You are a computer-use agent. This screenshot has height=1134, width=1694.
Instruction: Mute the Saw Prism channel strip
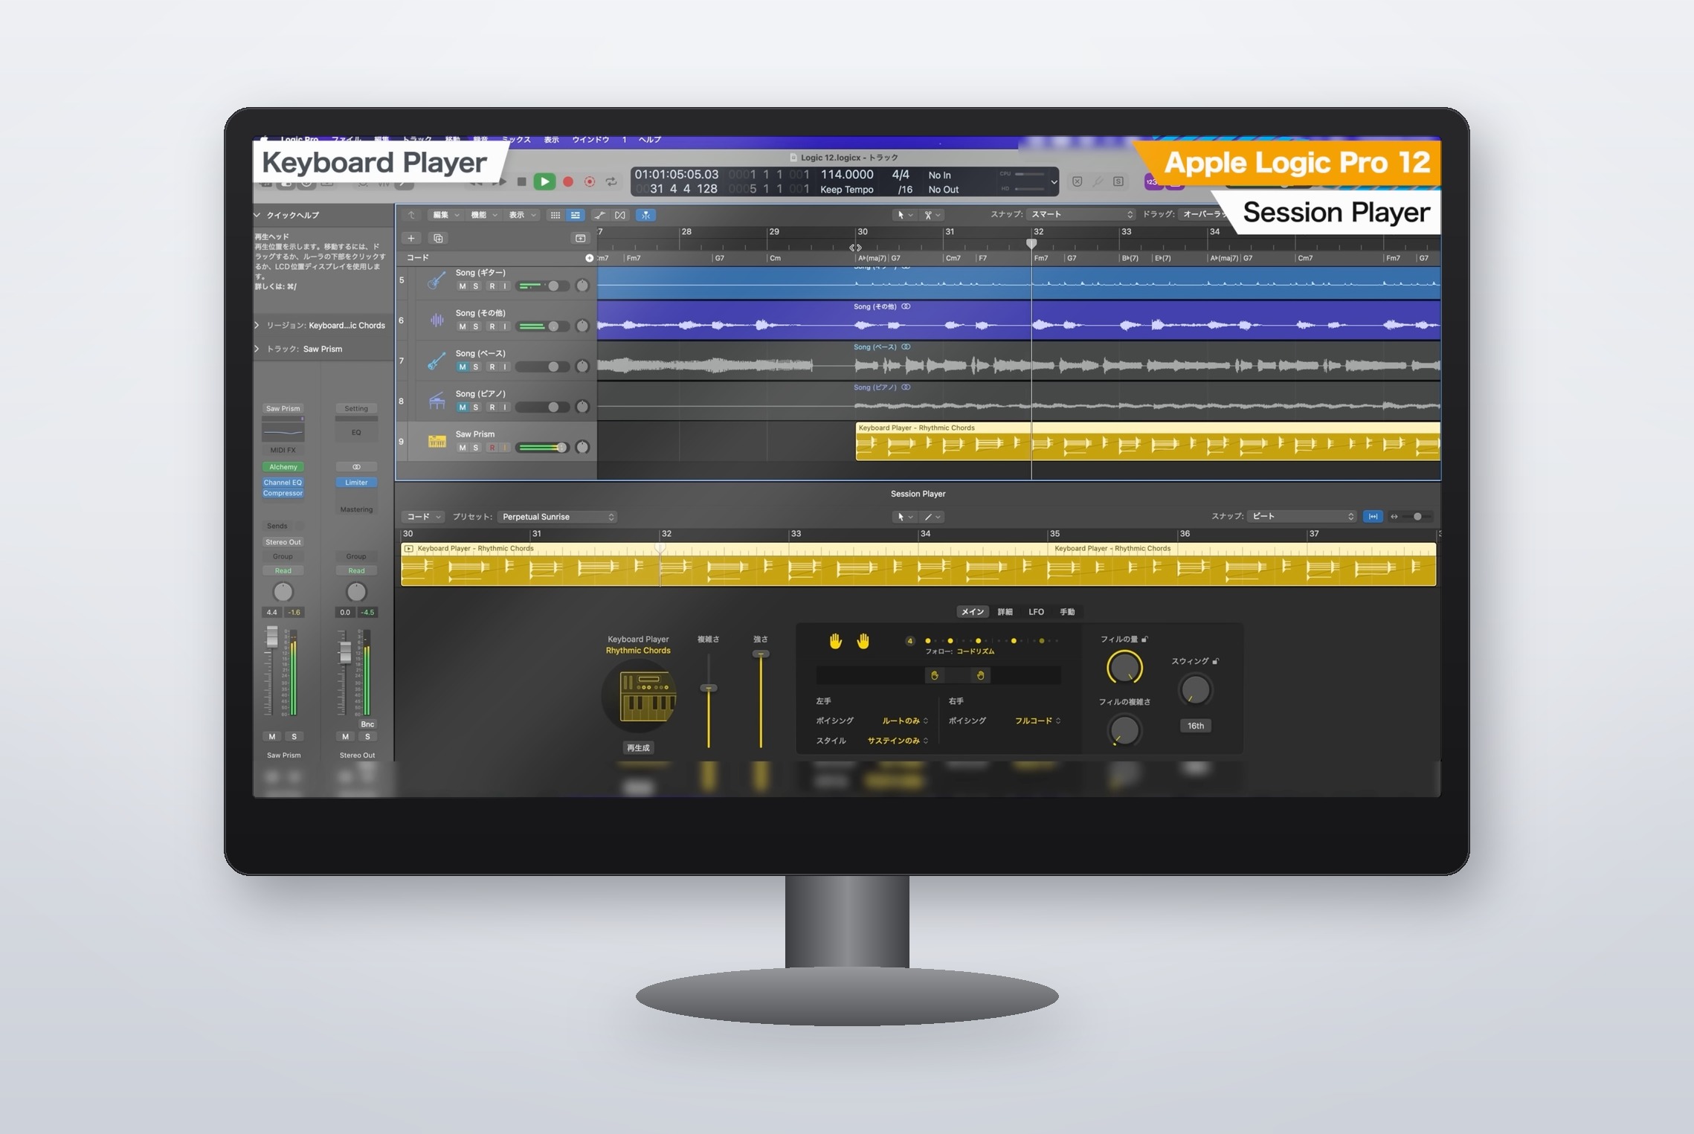[x=272, y=737]
